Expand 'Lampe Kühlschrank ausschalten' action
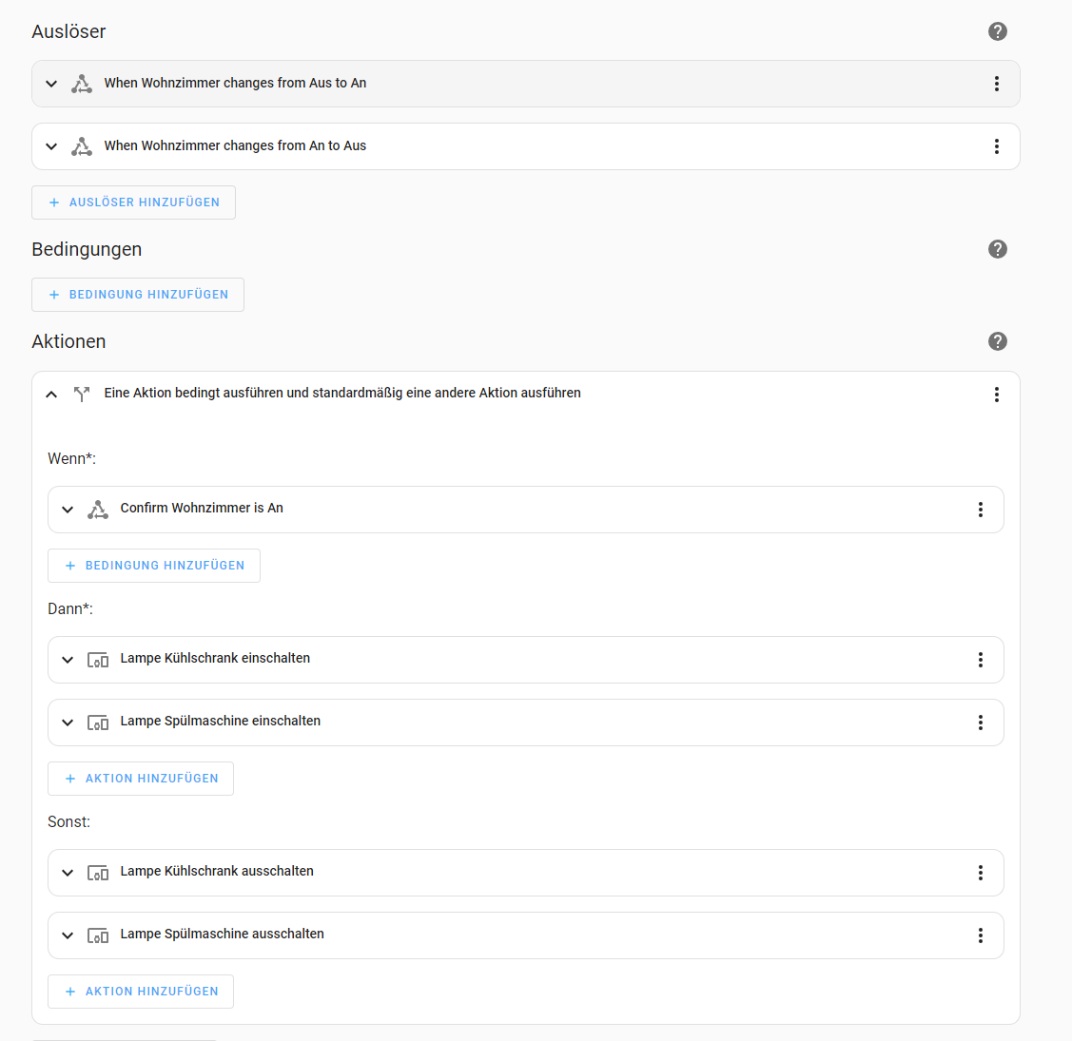This screenshot has height=1041, width=1072. pos(68,873)
